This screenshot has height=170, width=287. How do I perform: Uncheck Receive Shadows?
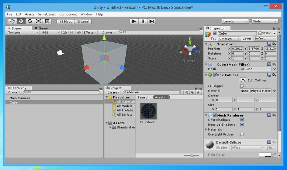242,125
